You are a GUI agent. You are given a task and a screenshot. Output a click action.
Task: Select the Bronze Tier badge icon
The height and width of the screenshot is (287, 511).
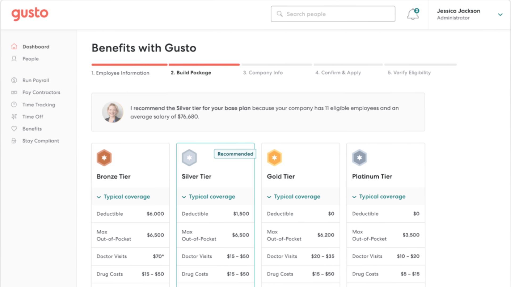(x=104, y=158)
